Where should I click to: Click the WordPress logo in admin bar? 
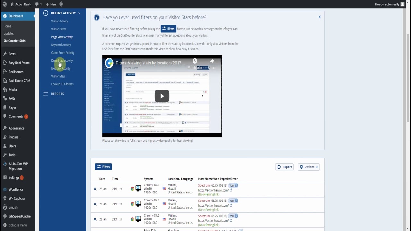coord(4,4)
